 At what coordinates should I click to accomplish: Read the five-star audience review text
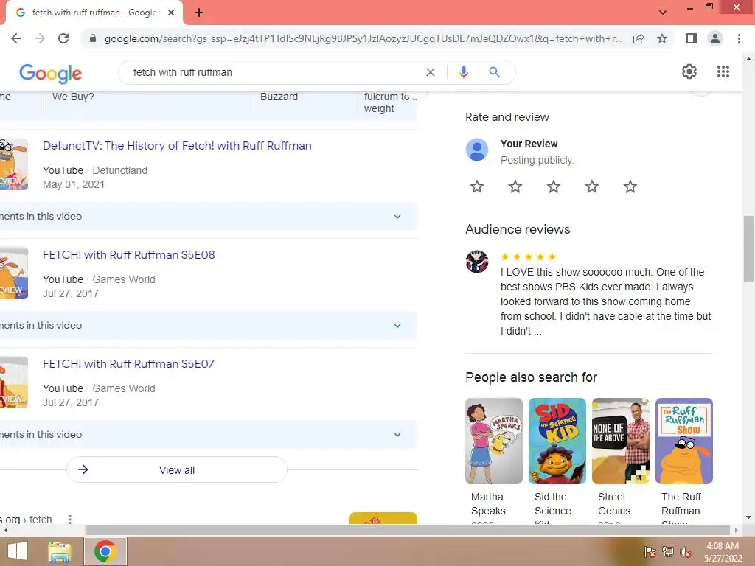click(606, 301)
